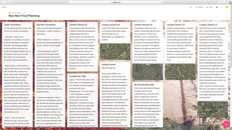The width and height of the screenshot is (232, 130).
Task: Open Safari share sheet icon
Action: [x=220, y=2]
